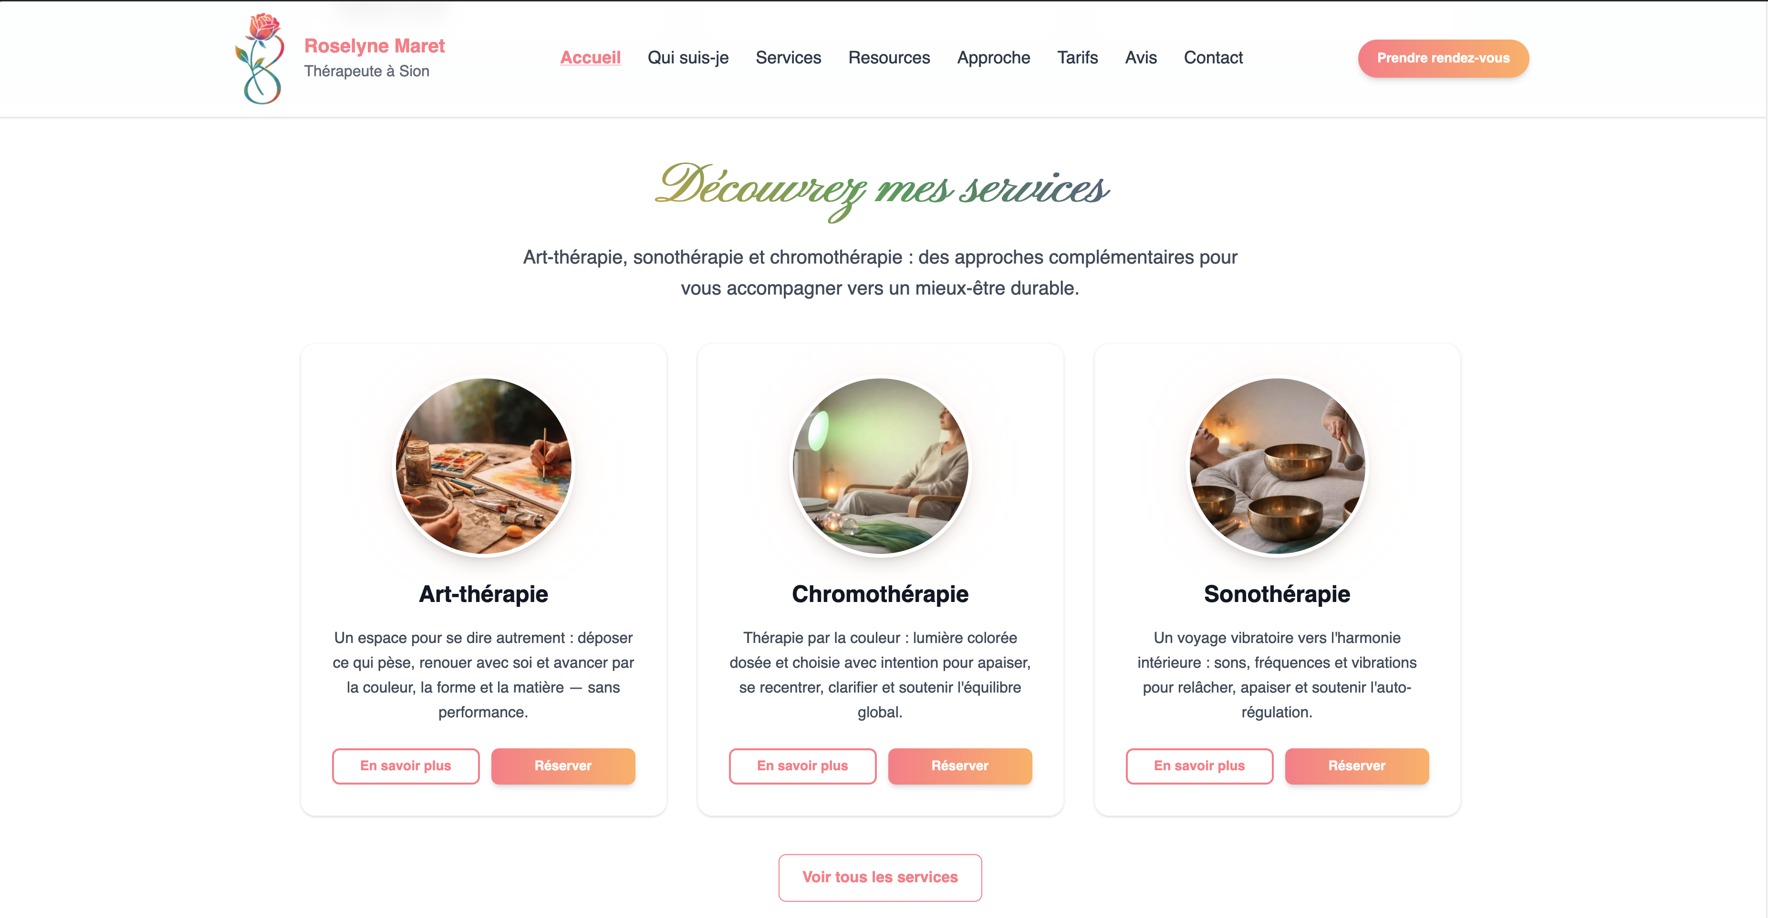Open the Chromothérapie circular image

pyautogui.click(x=881, y=466)
